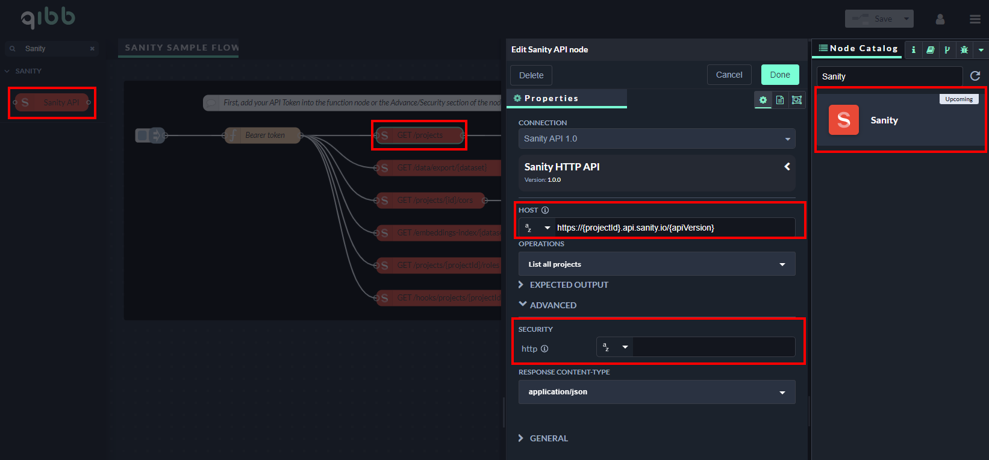The height and width of the screenshot is (460, 989).
Task: Open the help book sidebar tab
Action: (x=930, y=50)
